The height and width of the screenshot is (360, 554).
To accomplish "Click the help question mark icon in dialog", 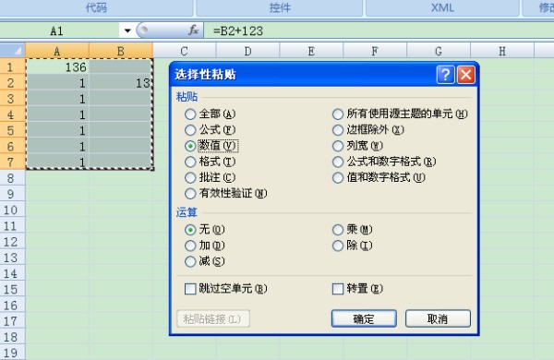I will coord(445,75).
